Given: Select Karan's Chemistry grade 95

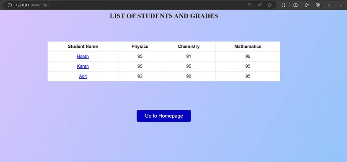Looking at the screenshot, I should click(189, 66).
